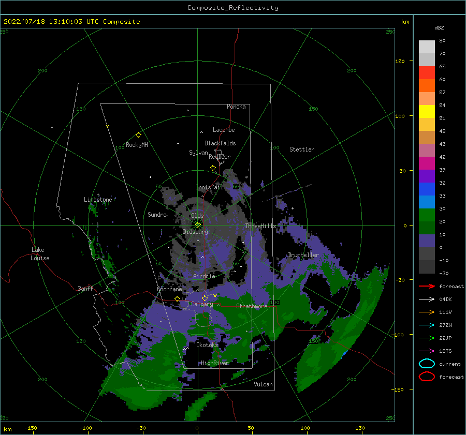Click the Sylvan label

click(x=198, y=153)
